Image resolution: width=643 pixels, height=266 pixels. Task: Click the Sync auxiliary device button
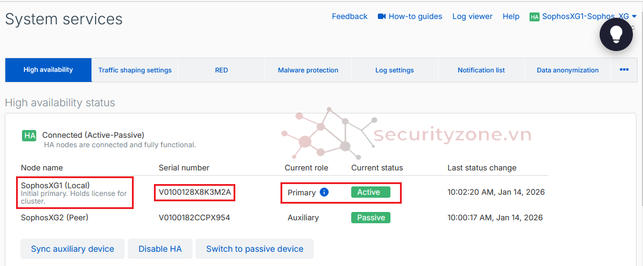72,249
